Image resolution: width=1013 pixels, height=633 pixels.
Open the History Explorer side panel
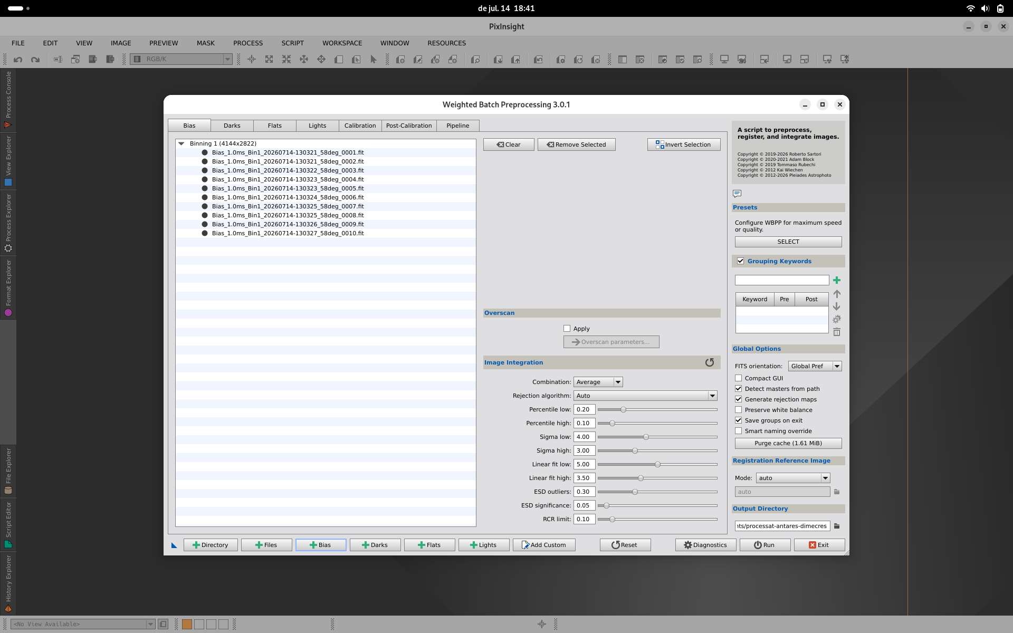coord(8,583)
